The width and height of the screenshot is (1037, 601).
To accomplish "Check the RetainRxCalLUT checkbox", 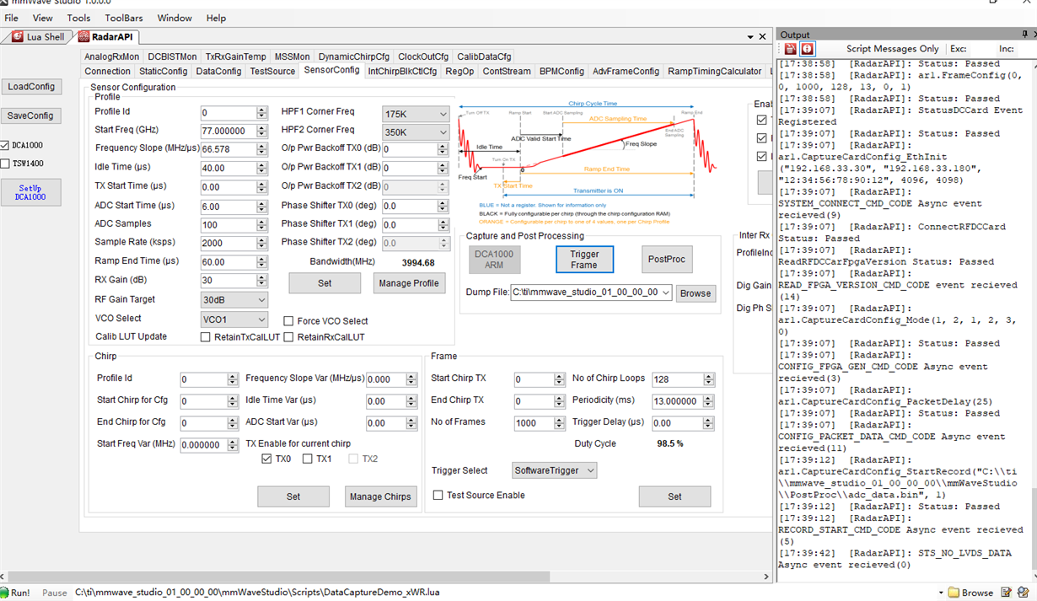I will [x=288, y=337].
